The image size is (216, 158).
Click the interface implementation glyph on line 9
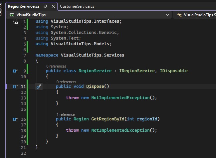(15, 71)
